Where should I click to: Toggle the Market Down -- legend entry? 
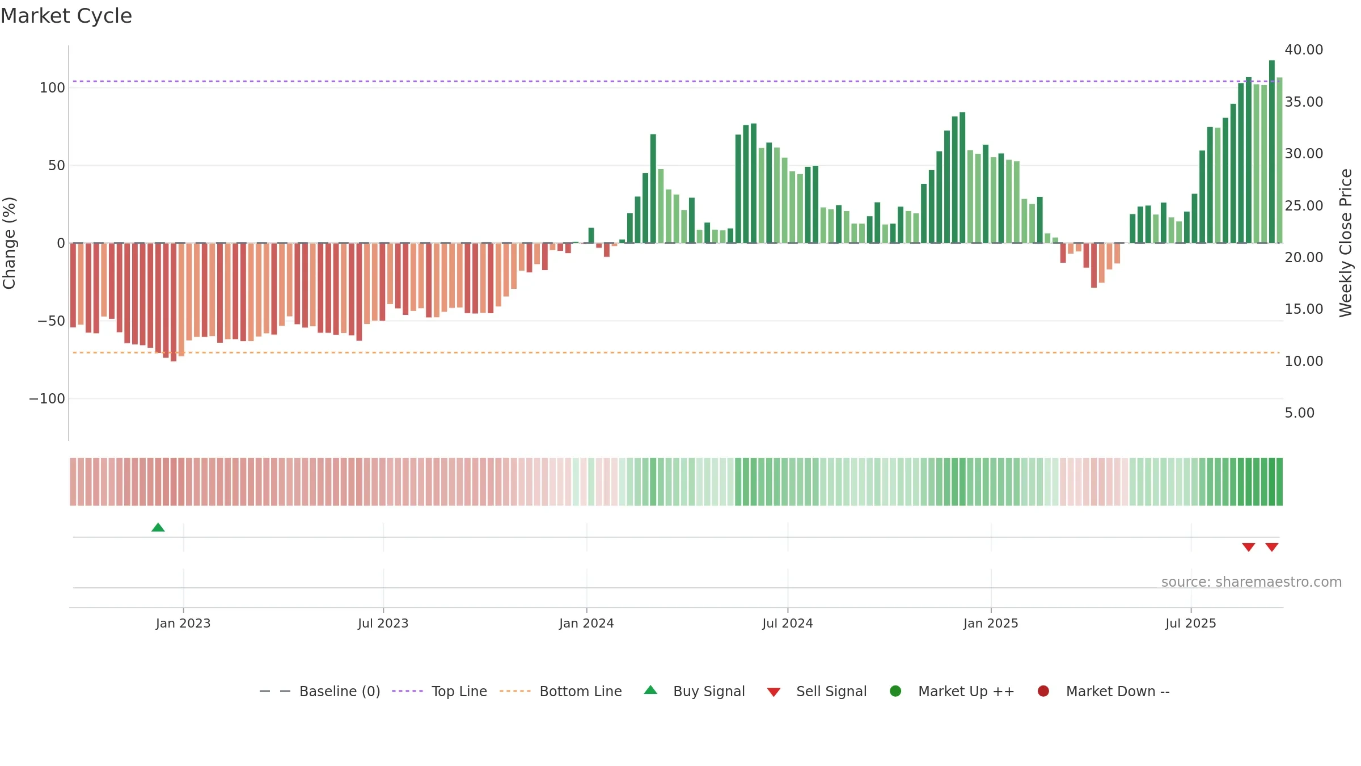pyautogui.click(x=1104, y=691)
